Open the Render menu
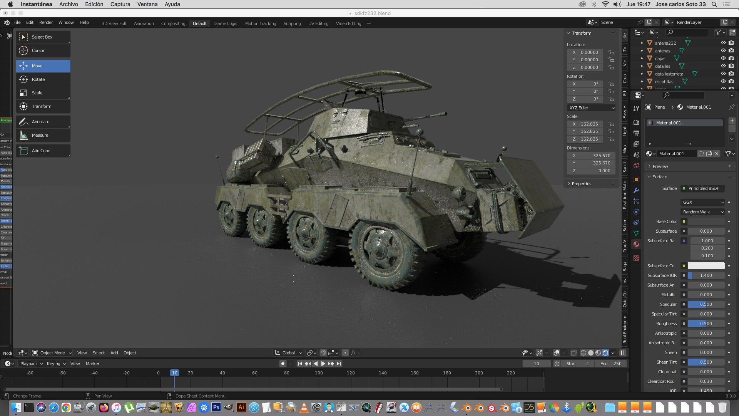The width and height of the screenshot is (739, 416). [46, 22]
